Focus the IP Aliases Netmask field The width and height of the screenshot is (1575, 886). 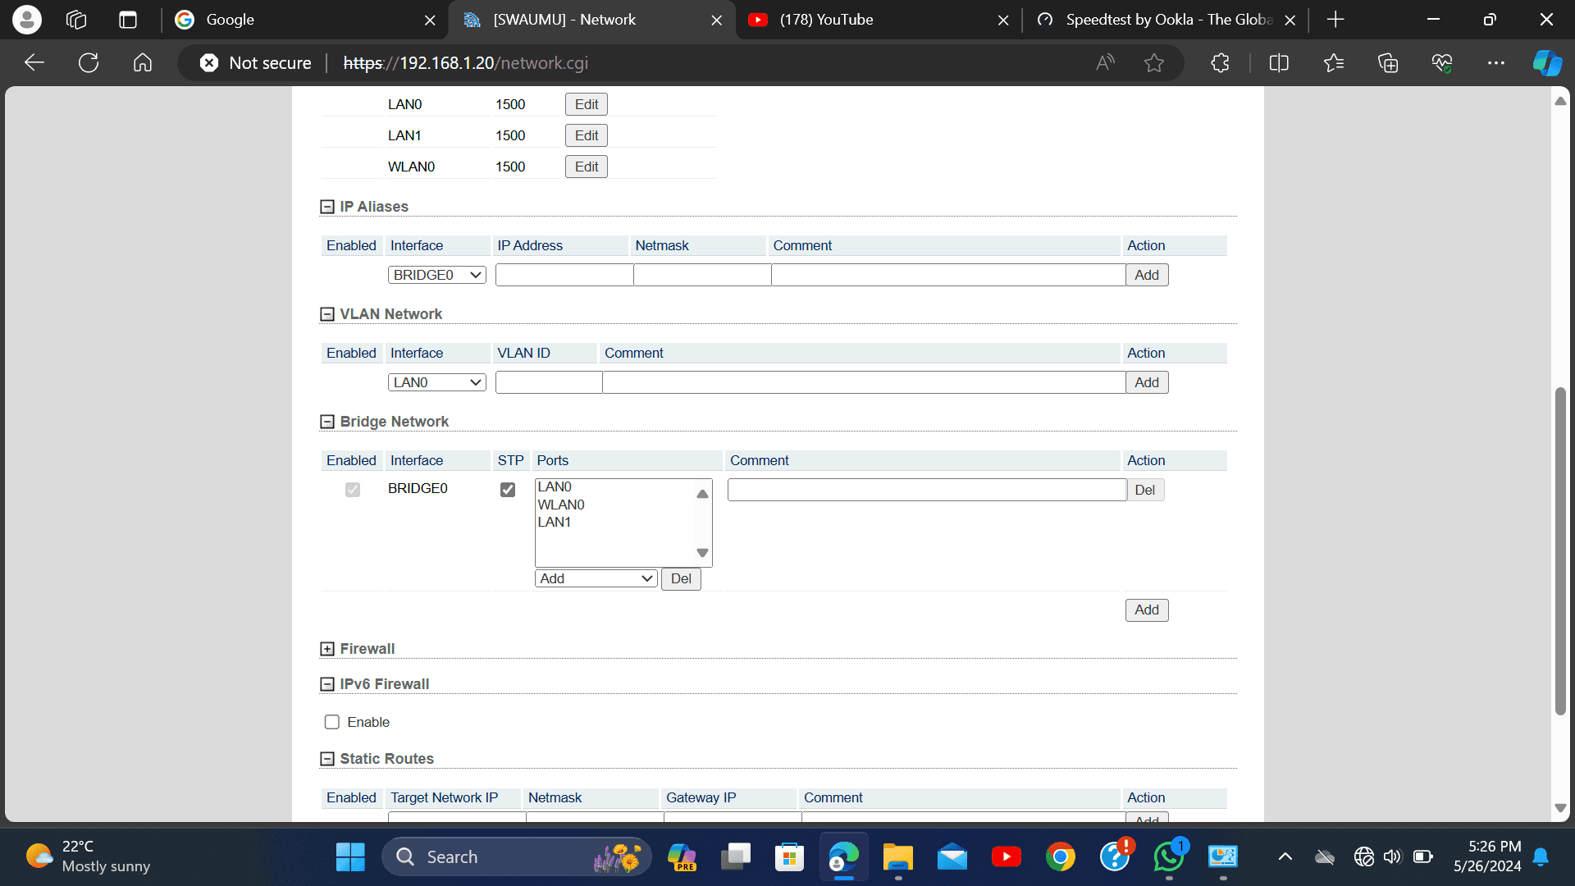(x=702, y=275)
